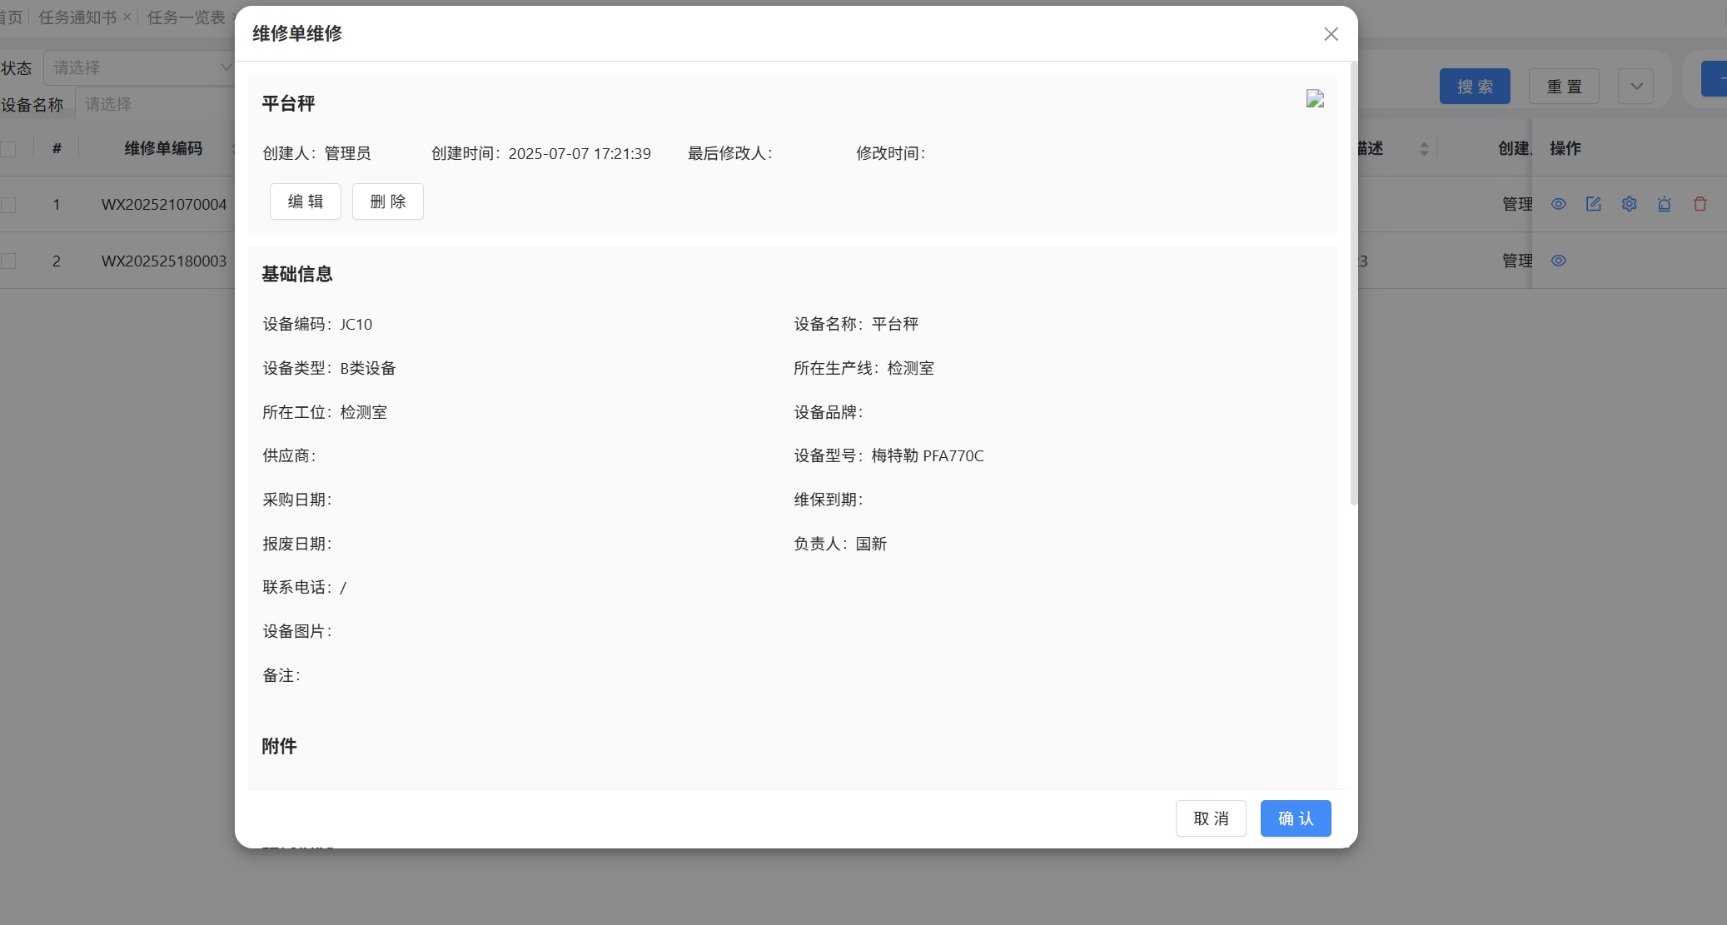
Task: Toggle the select-all header checkbox
Action: [9, 149]
